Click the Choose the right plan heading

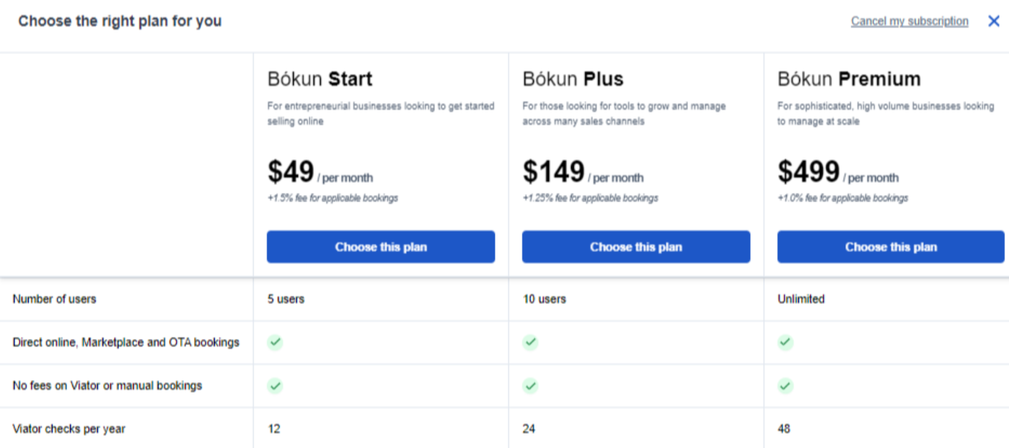(x=120, y=22)
